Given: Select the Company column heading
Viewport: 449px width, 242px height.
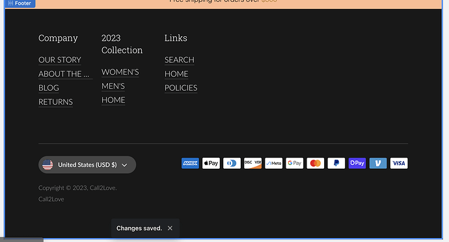Looking at the screenshot, I should [x=58, y=38].
